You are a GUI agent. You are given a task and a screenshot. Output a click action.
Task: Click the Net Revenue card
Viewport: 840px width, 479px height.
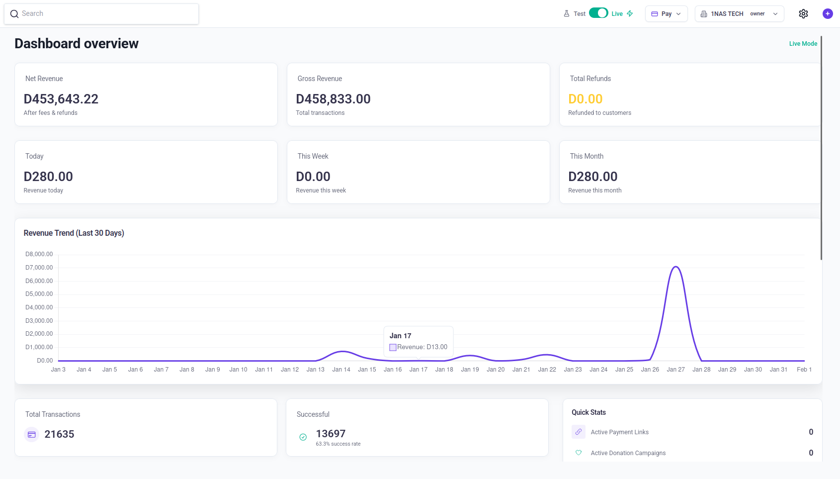[x=146, y=95]
